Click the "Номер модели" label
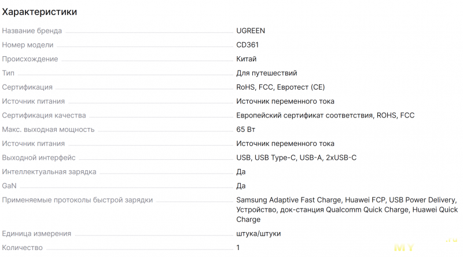This screenshot has width=463, height=257. [28, 45]
